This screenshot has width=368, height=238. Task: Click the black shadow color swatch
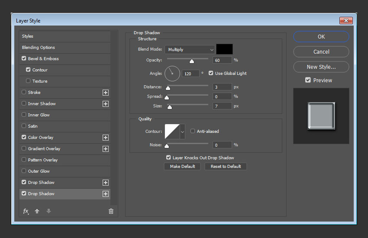[224, 49]
